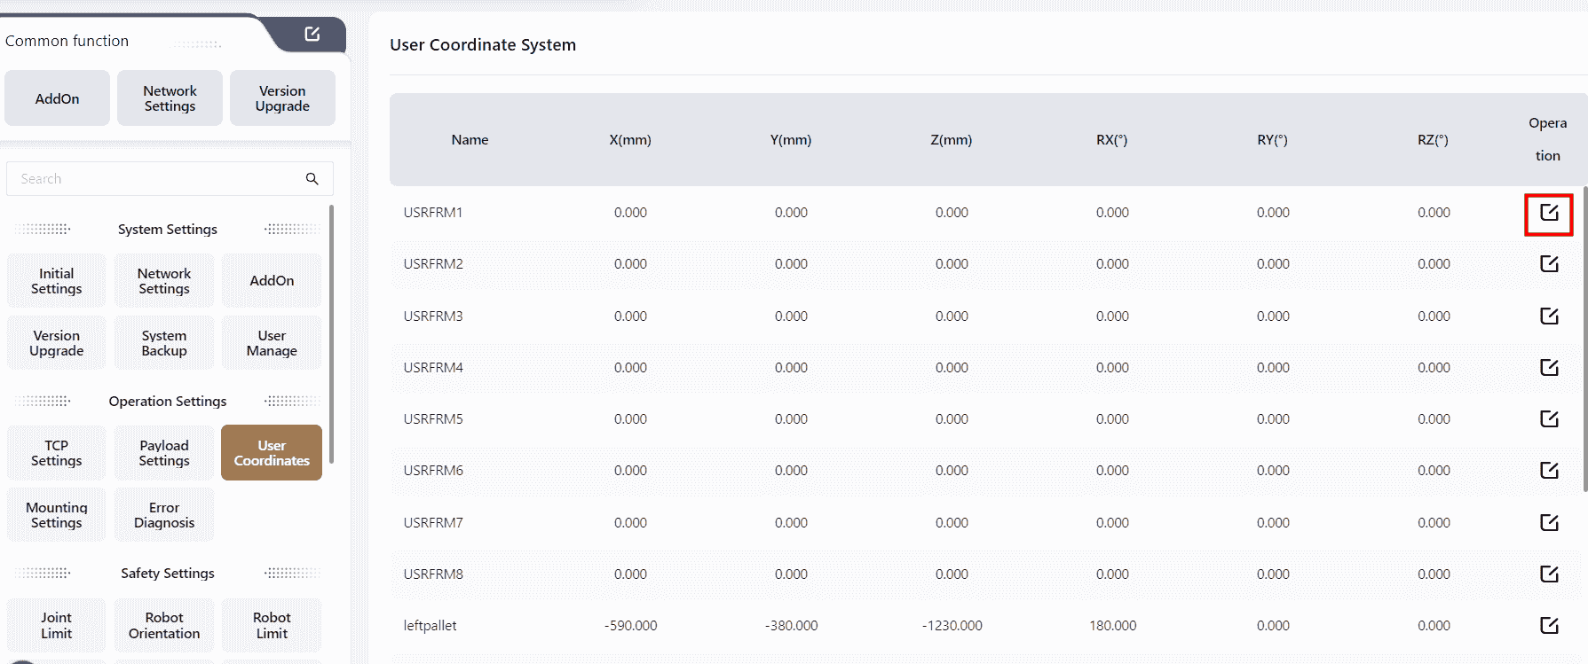Viewport: 1588px width, 664px height.
Task: Open edit for USRFRM8 row
Action: tap(1548, 574)
